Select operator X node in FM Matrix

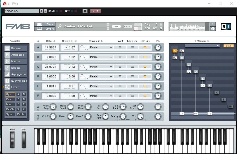coord(217,93)
